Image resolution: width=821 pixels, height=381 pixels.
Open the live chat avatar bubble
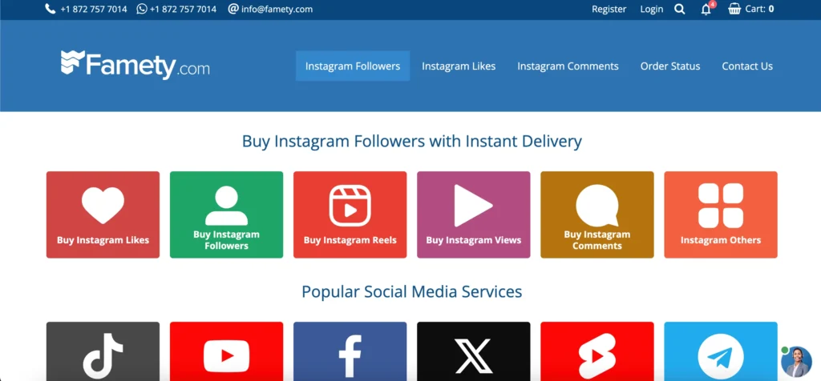796,362
